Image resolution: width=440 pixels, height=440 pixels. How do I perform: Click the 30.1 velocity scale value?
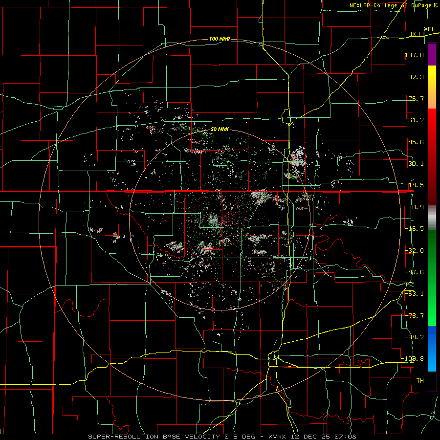(x=416, y=164)
